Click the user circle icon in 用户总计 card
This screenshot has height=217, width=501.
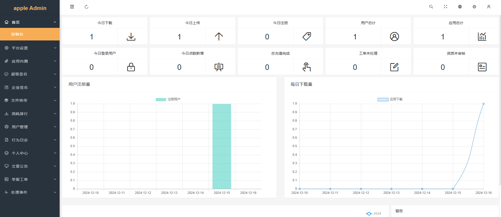click(394, 37)
